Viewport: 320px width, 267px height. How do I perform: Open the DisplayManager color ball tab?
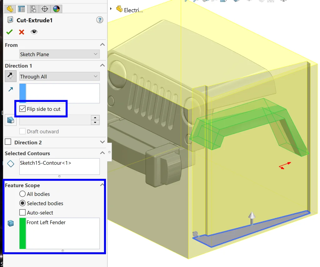pyautogui.click(x=56, y=9)
